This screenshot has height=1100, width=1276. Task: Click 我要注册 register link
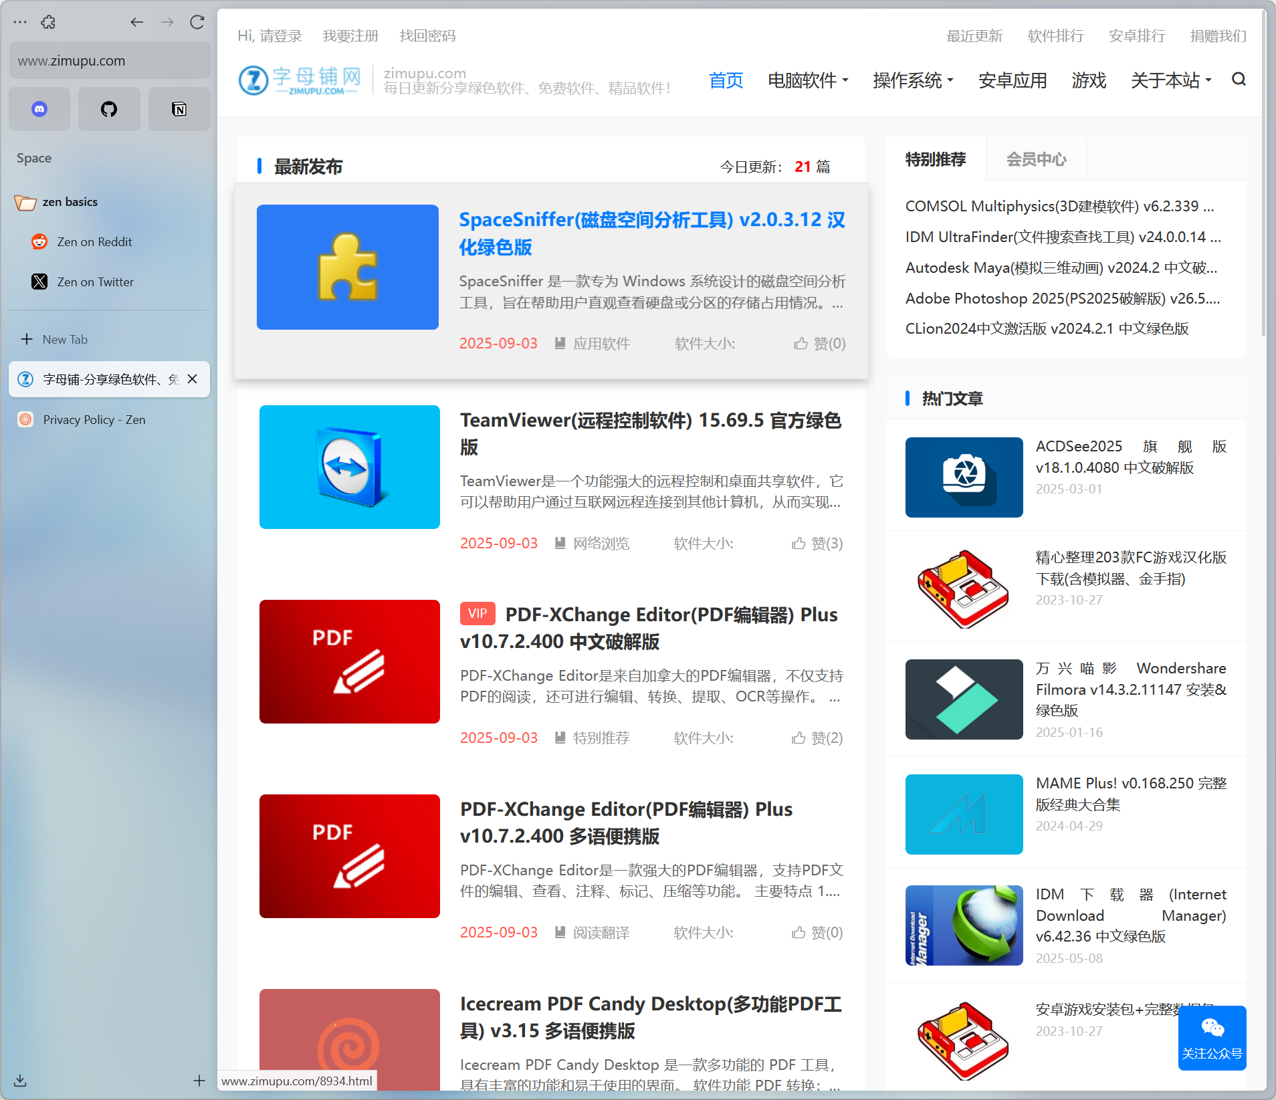pyautogui.click(x=350, y=35)
